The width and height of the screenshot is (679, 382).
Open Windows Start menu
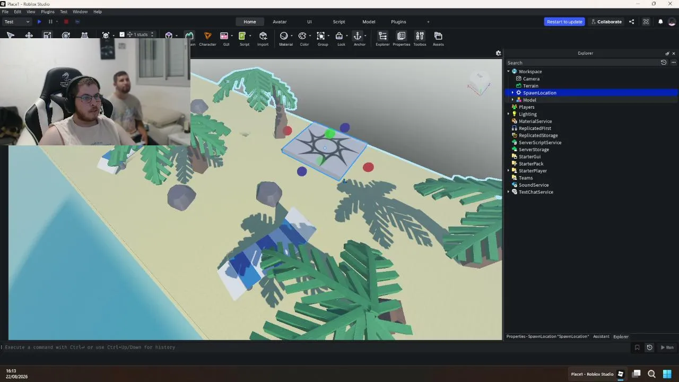click(667, 374)
